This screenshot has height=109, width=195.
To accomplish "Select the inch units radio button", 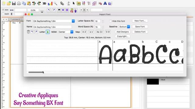I will [3, 14].
